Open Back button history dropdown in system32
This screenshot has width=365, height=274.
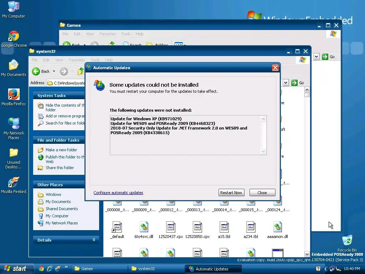[x=54, y=71]
